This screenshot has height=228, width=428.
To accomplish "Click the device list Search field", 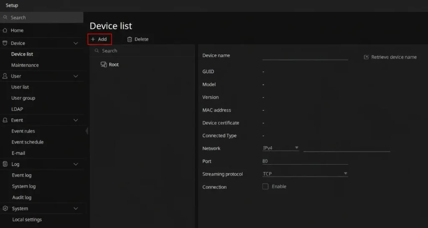I will [x=142, y=51].
